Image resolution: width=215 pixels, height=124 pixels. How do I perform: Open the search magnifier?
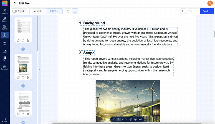coord(183,11)
